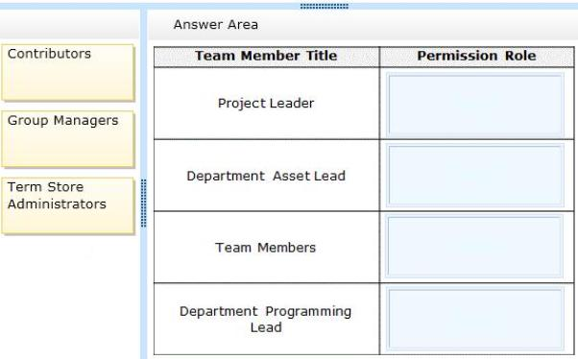Click the Team Members row label
The height and width of the screenshot is (359, 578).
tap(265, 248)
